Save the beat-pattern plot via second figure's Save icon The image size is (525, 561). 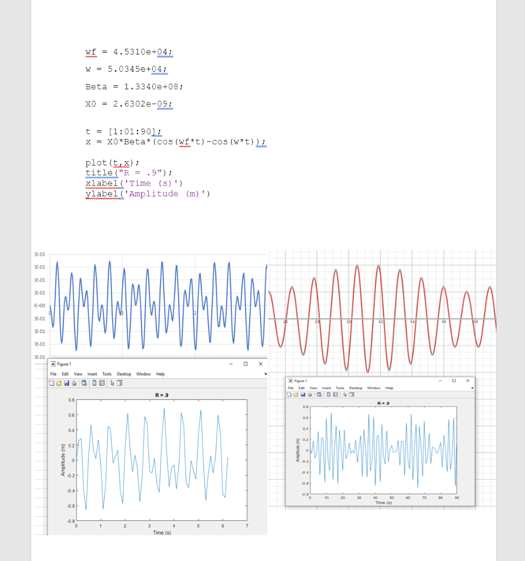click(303, 394)
